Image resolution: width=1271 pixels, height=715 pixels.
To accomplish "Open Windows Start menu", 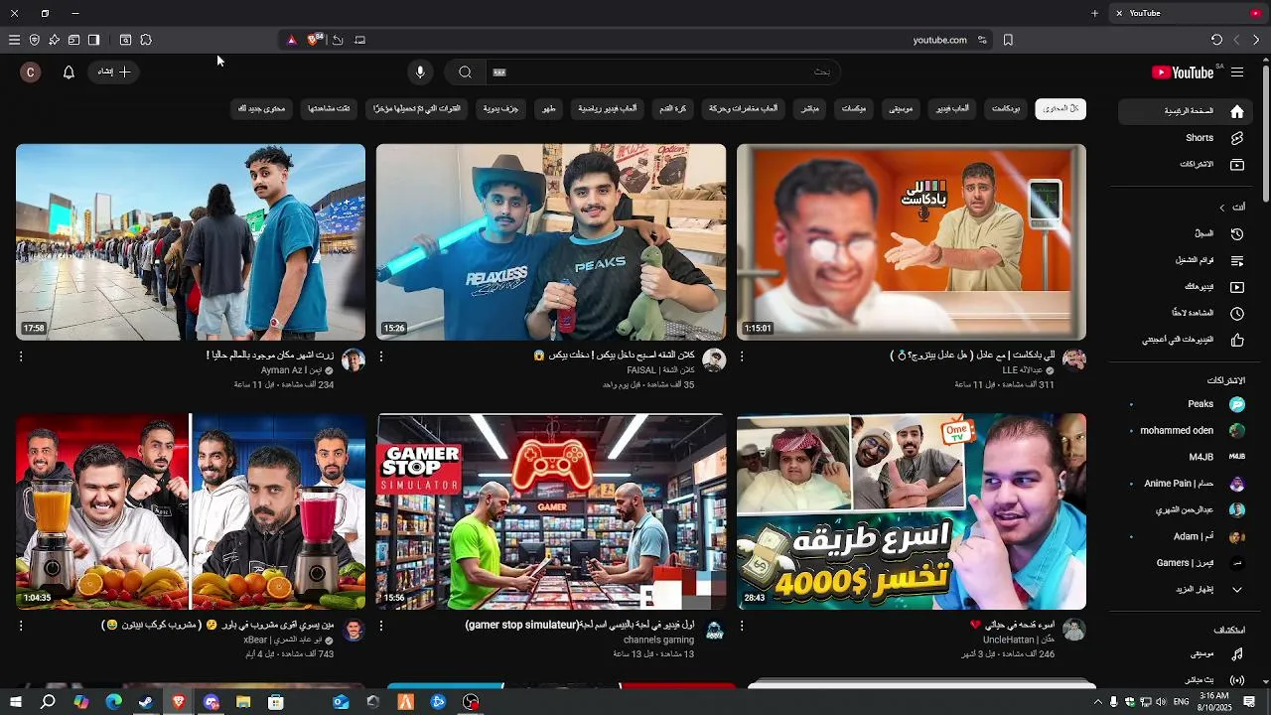I will click(16, 702).
